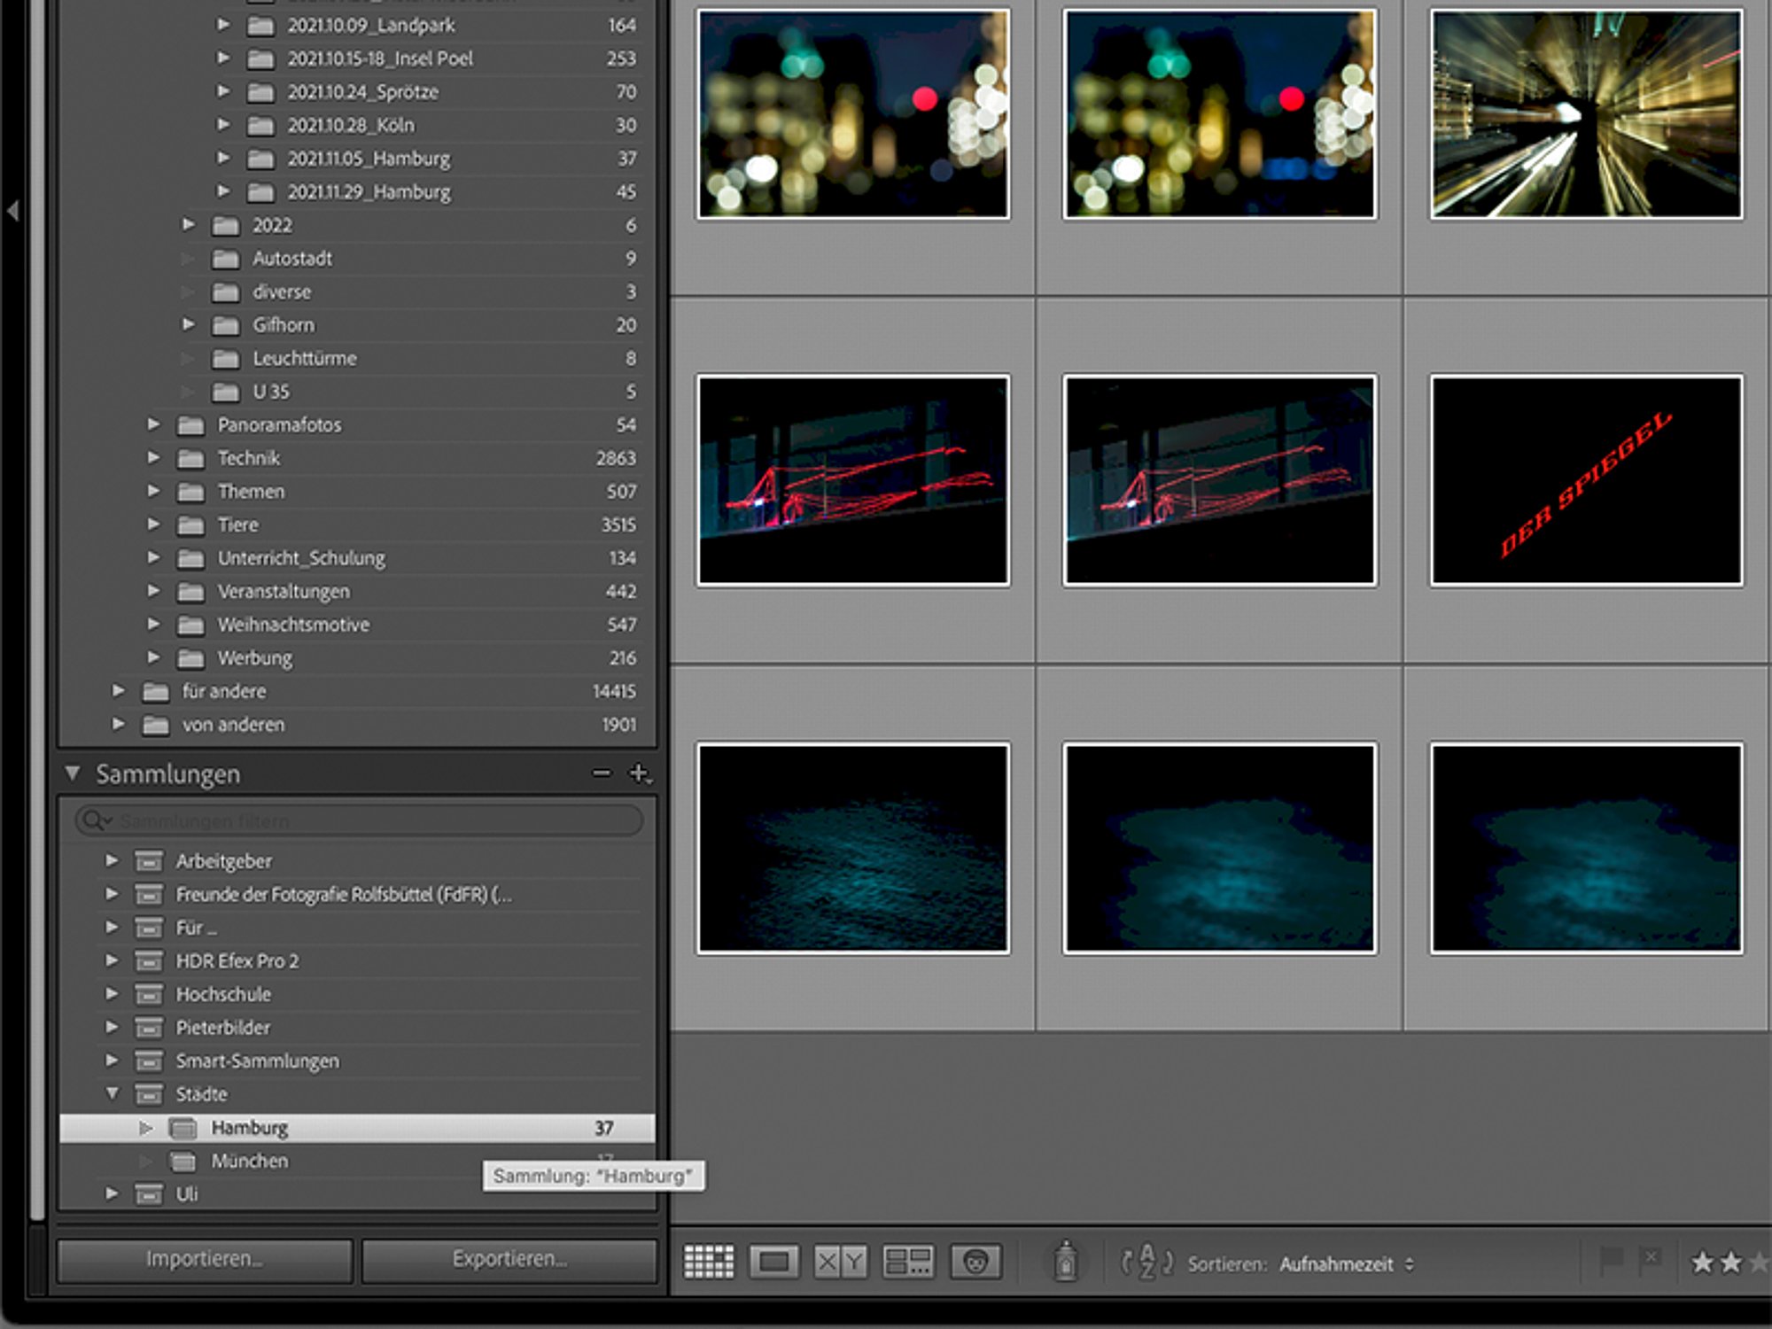Screen dimensions: 1772x1329
Task: Switch to loupe view icon
Action: point(774,1262)
